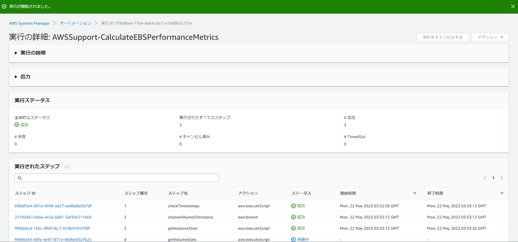Viewport: 518px width, 242px height.
Task: Click the page title AWSSupport-CalculateEBSPerformanceMetrics
Action: (135, 37)
